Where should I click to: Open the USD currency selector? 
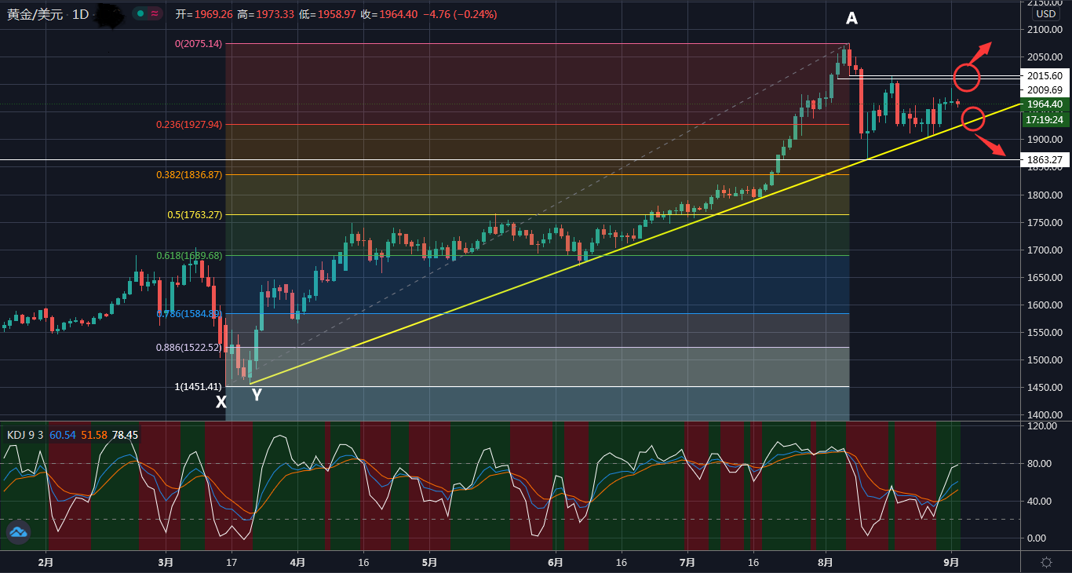coord(1045,14)
